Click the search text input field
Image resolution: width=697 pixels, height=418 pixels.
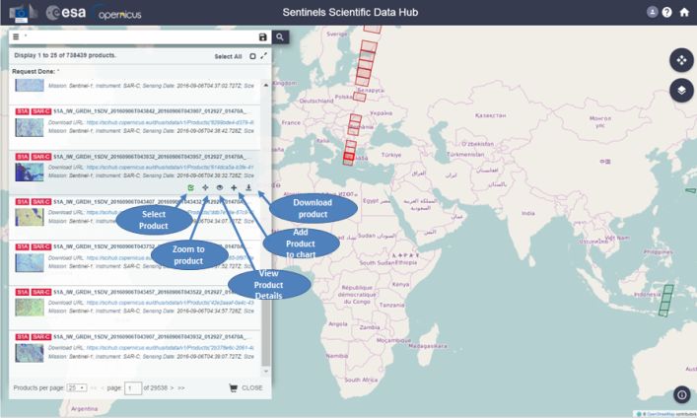140,36
